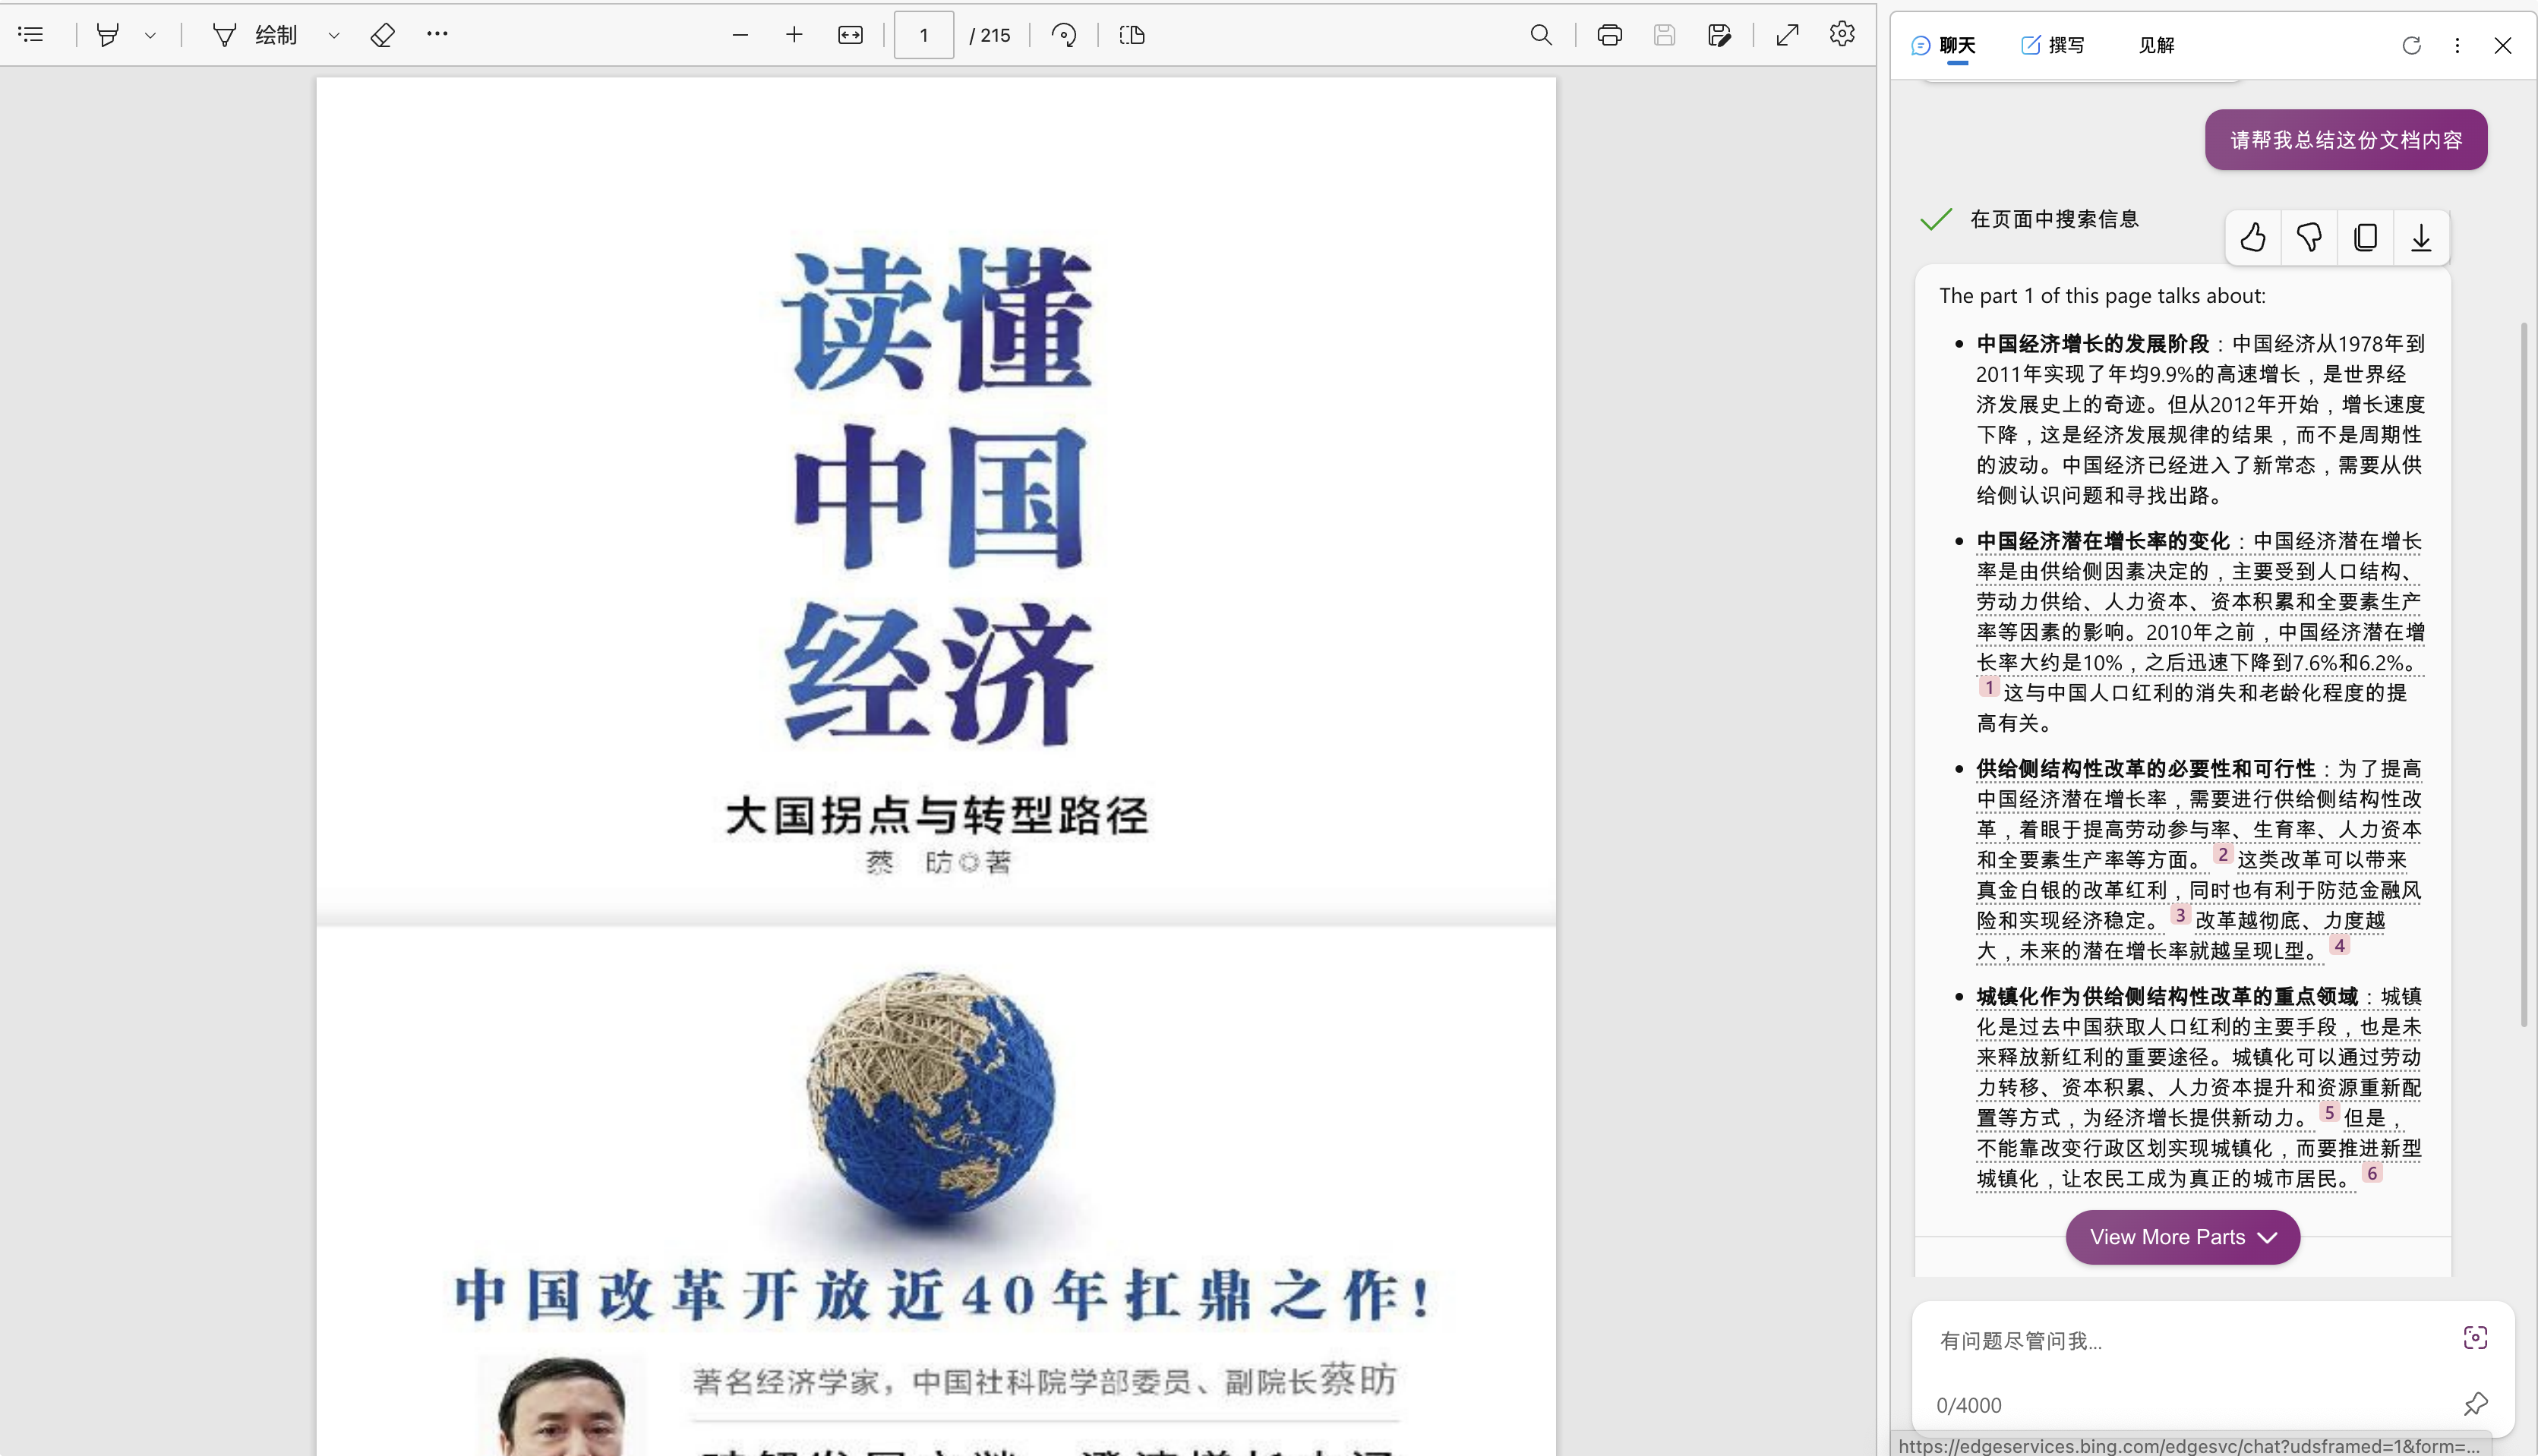Screen dimensions: 2538x1456
Task: Click the zoom in plus button
Action: click(794, 35)
